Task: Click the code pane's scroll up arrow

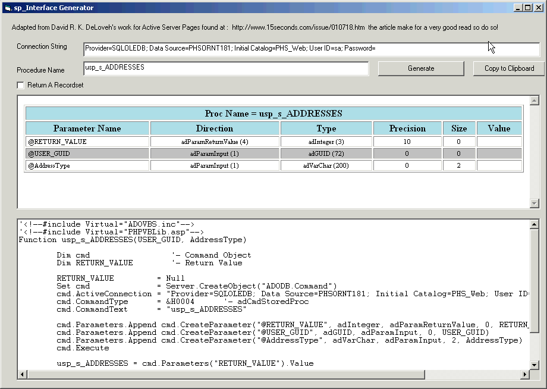Action: (x=535, y=224)
